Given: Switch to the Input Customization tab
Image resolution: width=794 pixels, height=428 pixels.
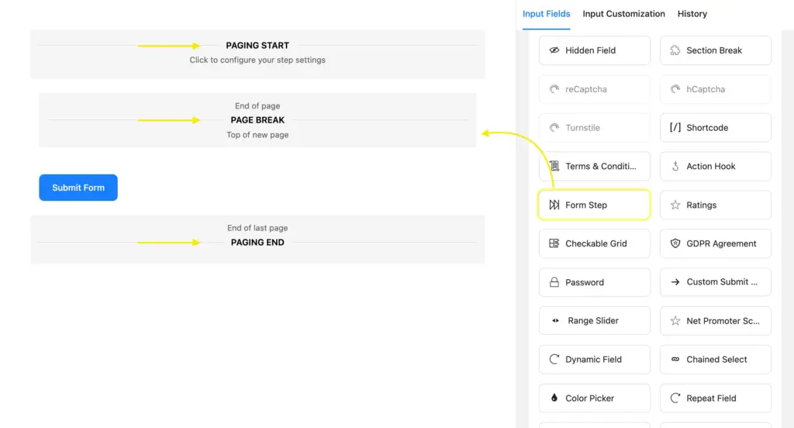Looking at the screenshot, I should (623, 14).
